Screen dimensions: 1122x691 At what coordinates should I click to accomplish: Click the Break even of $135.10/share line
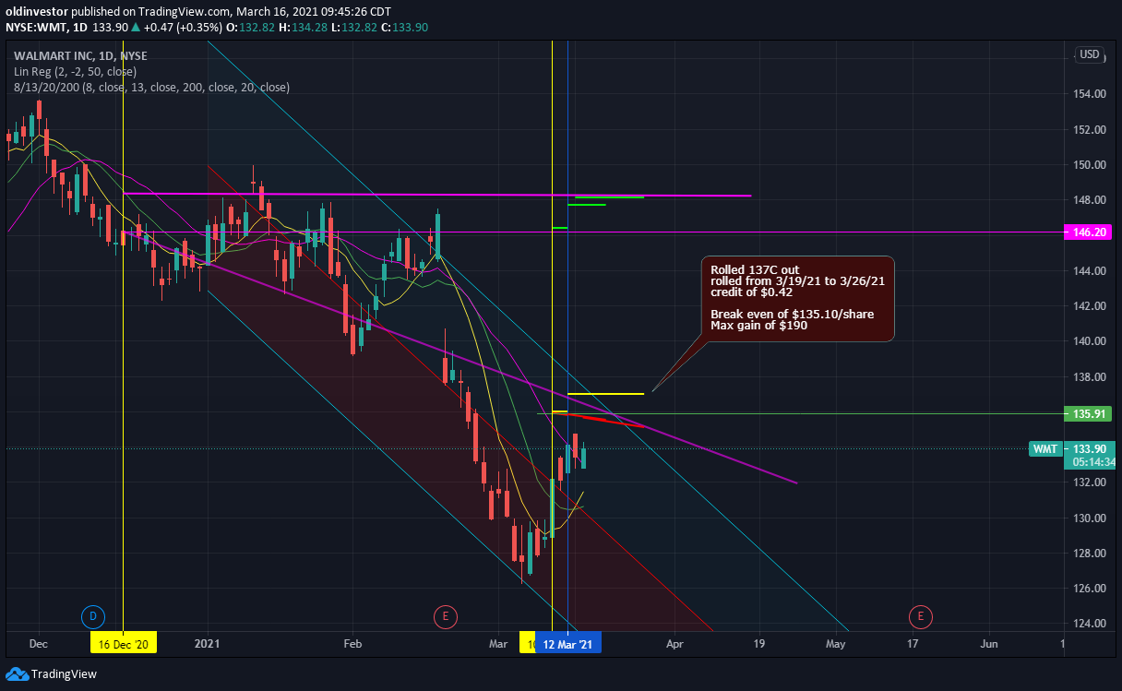click(x=792, y=315)
